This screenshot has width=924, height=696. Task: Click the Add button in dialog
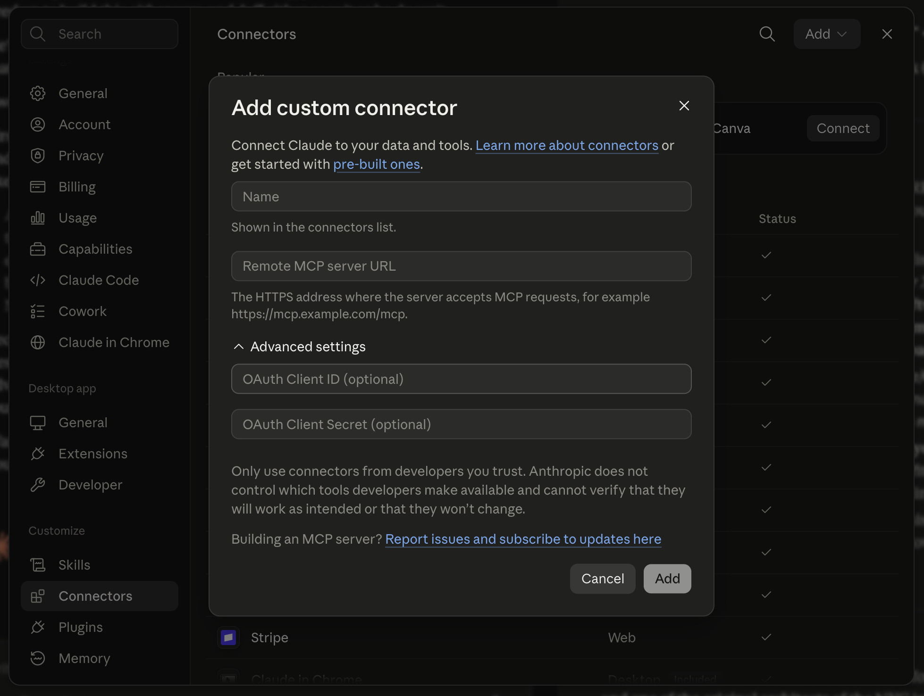[x=667, y=579]
